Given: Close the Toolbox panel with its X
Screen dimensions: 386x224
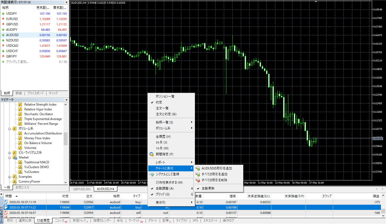Looking at the screenshot, I should (x=2, y=194).
